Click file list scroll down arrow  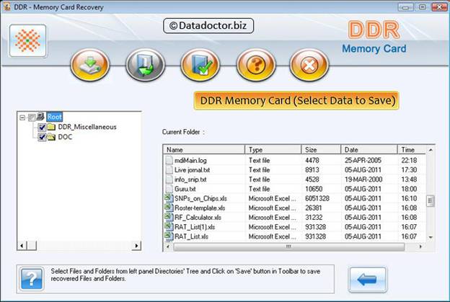pos(431,237)
